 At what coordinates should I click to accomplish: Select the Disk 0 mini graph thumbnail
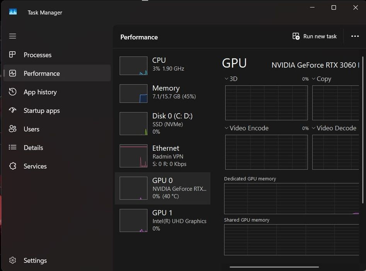click(133, 123)
